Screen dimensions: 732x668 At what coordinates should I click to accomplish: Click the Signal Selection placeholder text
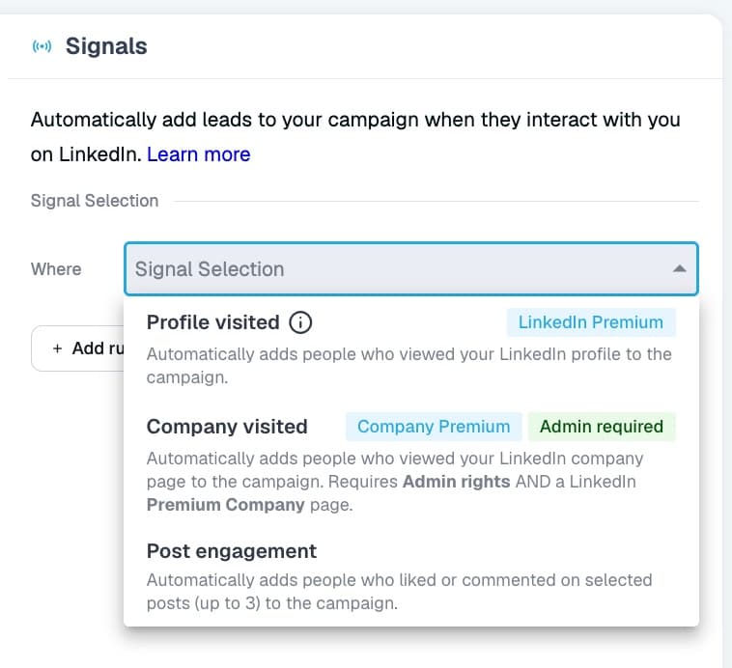(210, 269)
